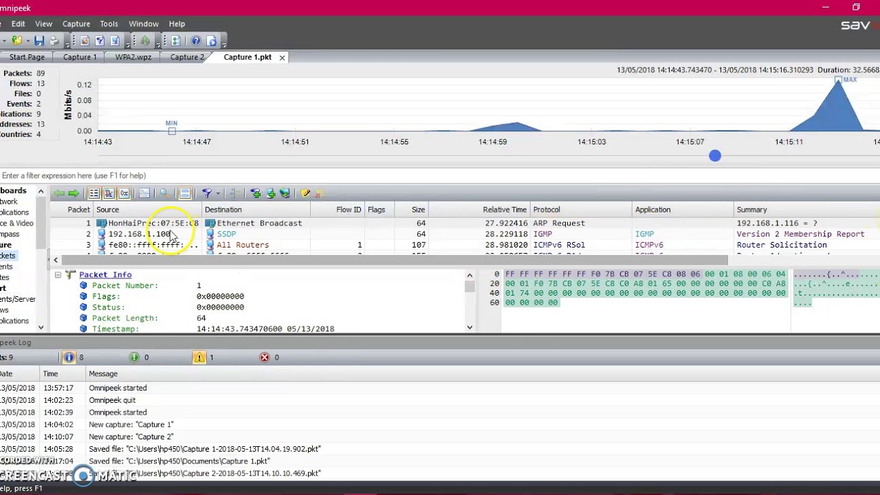Open the Capture menu
The image size is (880, 495).
[x=76, y=24]
